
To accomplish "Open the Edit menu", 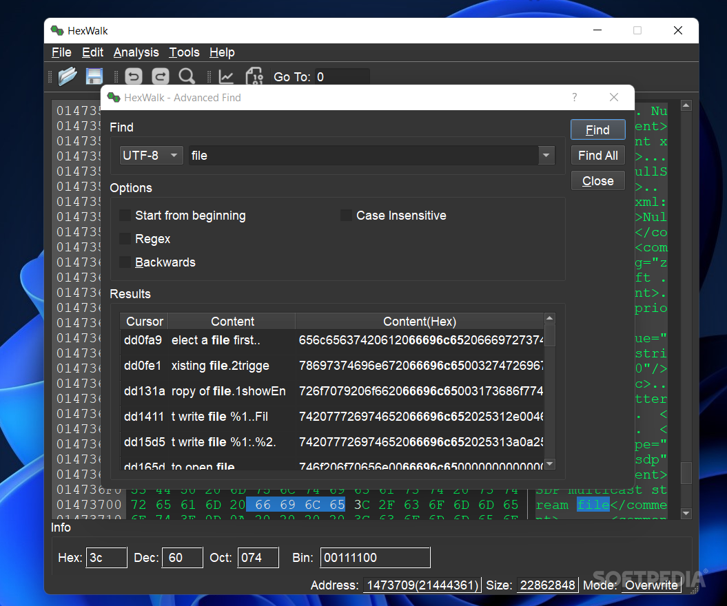I will [92, 52].
